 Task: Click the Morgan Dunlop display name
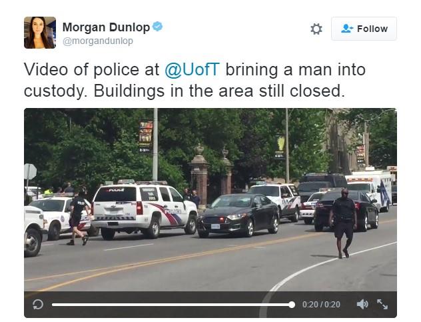coord(106,27)
